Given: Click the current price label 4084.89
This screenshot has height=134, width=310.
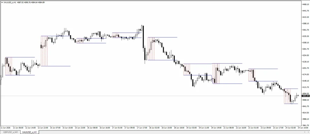Looking at the screenshot, I should tap(306, 96).
